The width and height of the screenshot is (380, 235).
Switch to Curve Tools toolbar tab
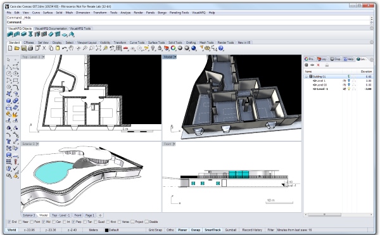(137, 42)
